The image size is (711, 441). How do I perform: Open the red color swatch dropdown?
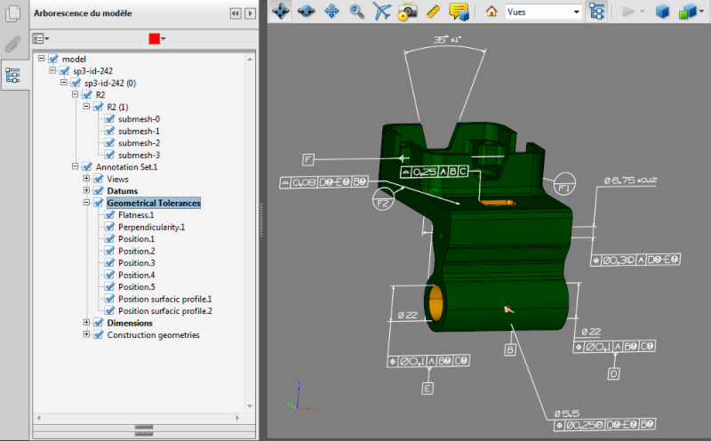(164, 39)
